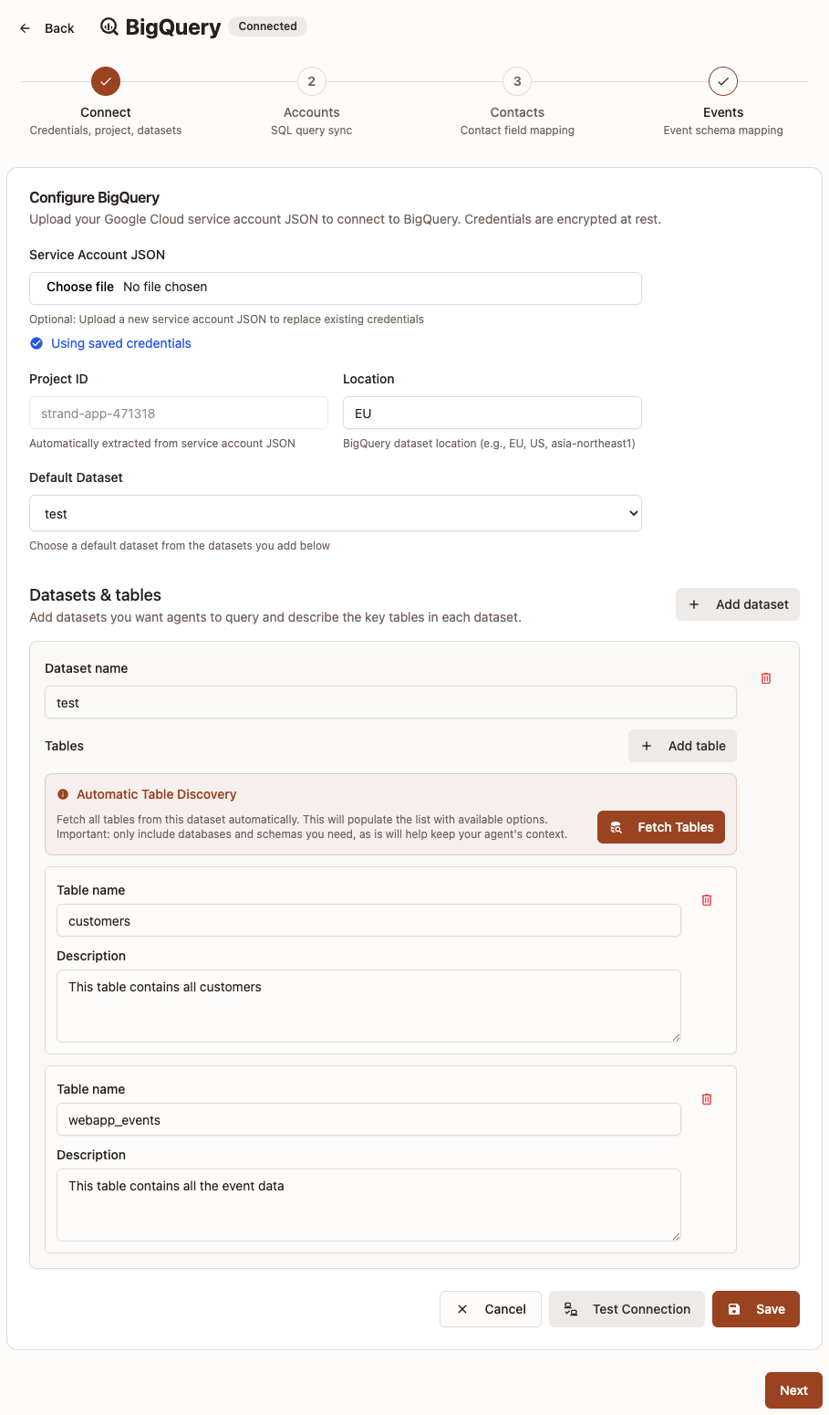
Task: Go to the Contacts step
Action: pos(516,81)
